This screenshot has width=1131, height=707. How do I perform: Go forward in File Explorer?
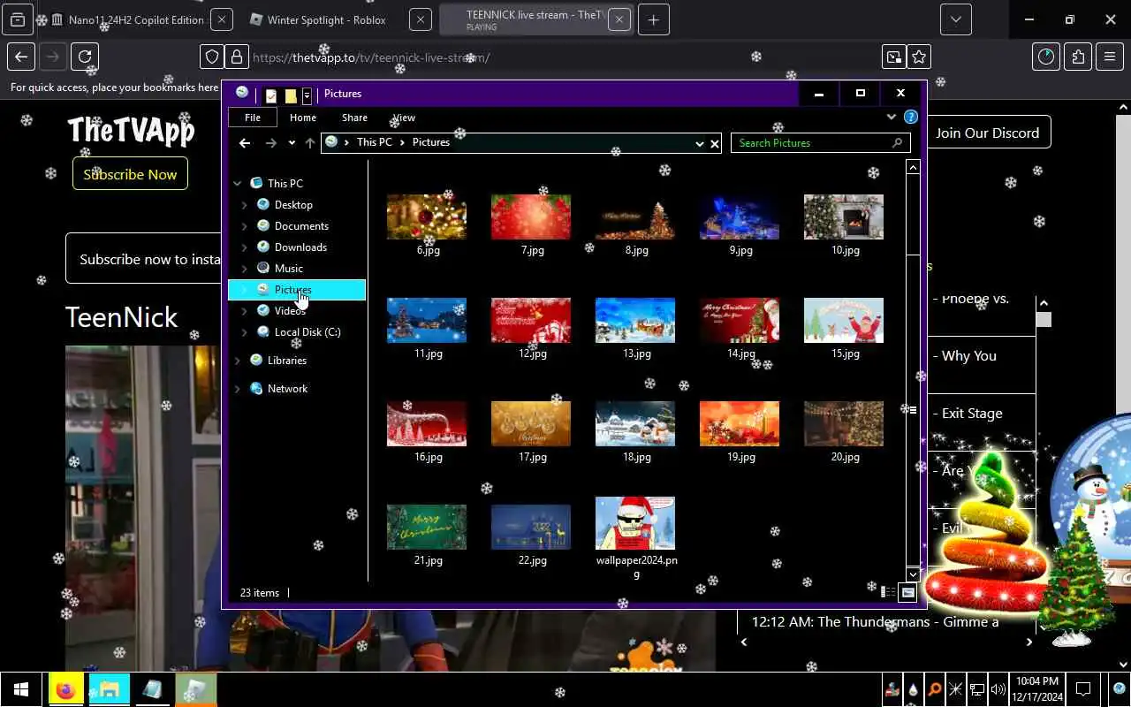[x=271, y=143]
